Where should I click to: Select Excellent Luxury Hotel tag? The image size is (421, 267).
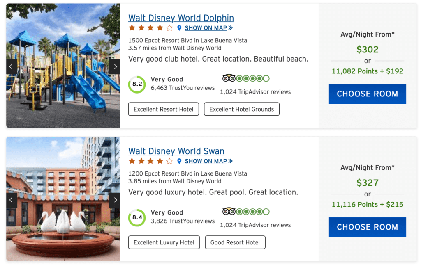click(x=164, y=242)
